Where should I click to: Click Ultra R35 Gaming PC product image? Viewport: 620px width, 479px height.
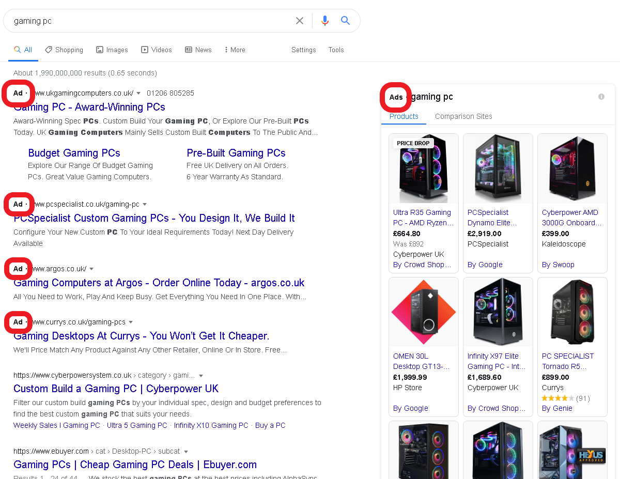click(424, 169)
